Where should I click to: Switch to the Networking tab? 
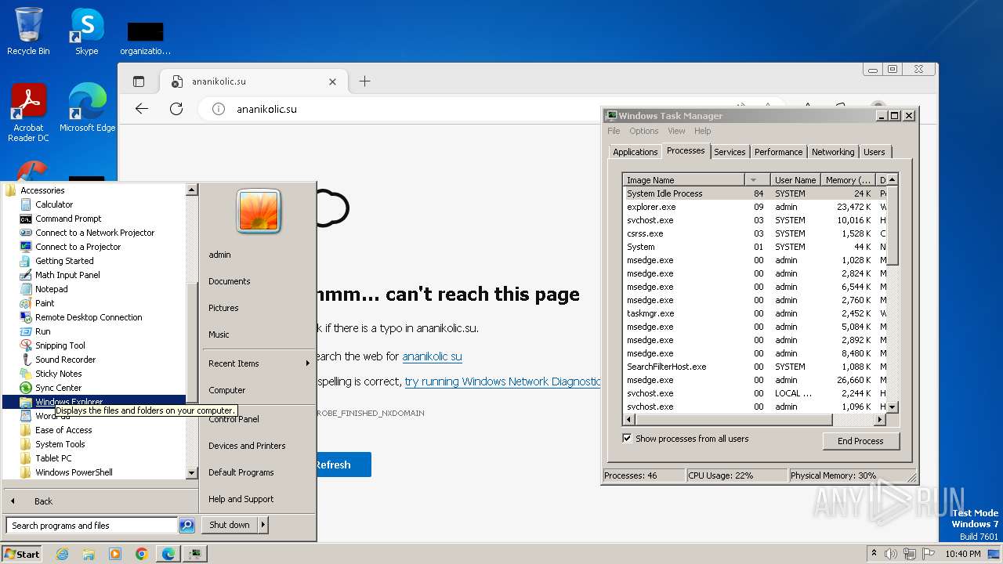point(833,152)
